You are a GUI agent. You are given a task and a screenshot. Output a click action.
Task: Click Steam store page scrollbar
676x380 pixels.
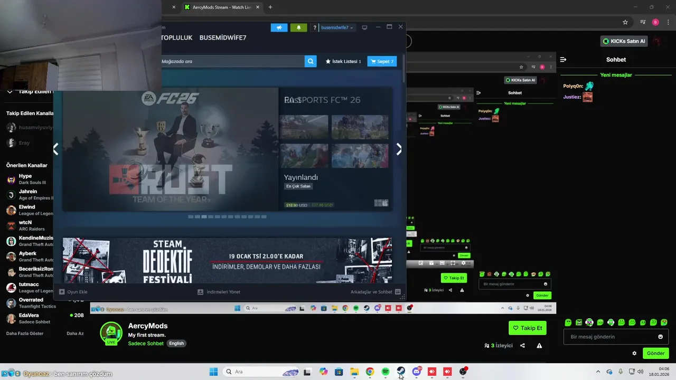coord(404,69)
